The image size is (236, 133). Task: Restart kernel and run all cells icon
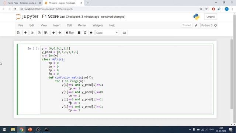pyautogui.click(x=91, y=33)
